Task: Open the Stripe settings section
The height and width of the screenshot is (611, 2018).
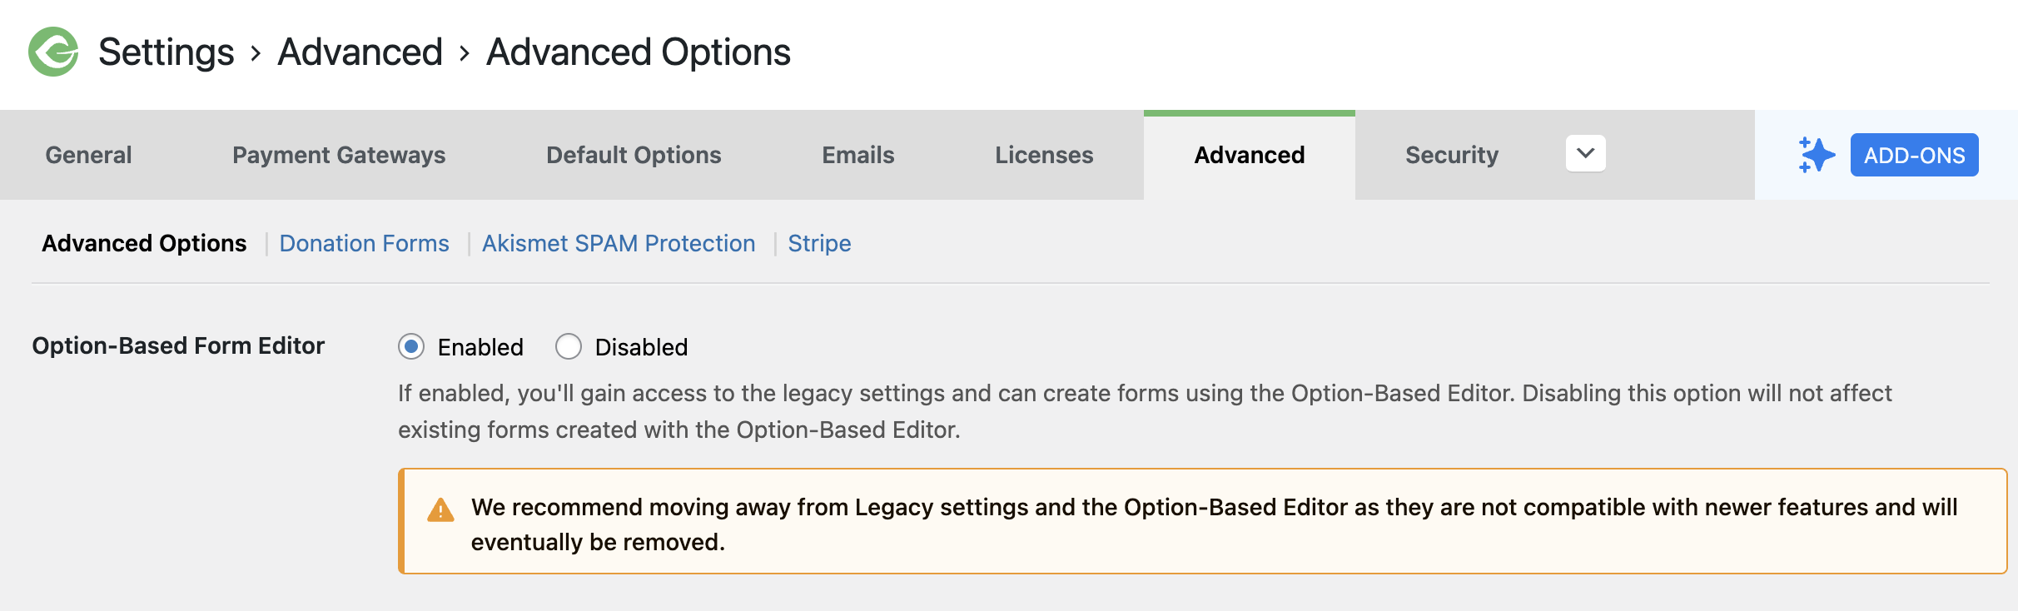Action: pos(819,243)
